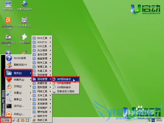This screenshot has width=164, height=123.
Task: Open the 程序(P) start menu item
Action: [x=18, y=73]
